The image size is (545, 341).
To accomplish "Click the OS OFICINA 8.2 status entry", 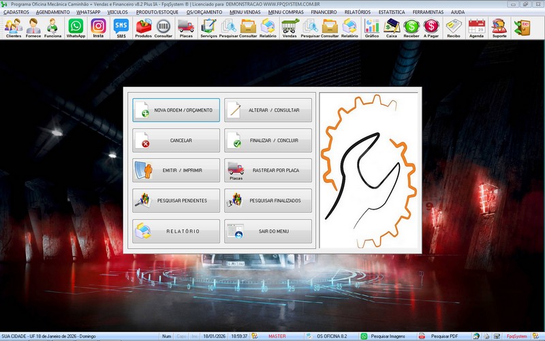I will pos(332,336).
